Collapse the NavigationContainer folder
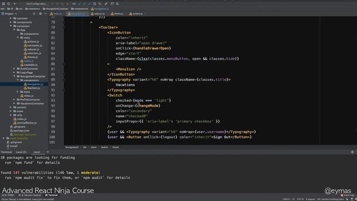 tap(15, 76)
